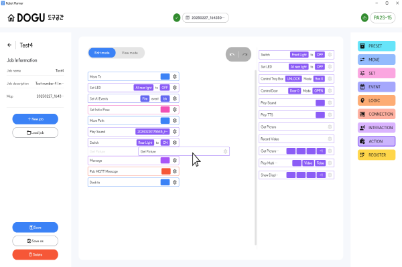Open the SET category
Image resolution: width=402 pixels, height=267 pixels.
[377, 73]
